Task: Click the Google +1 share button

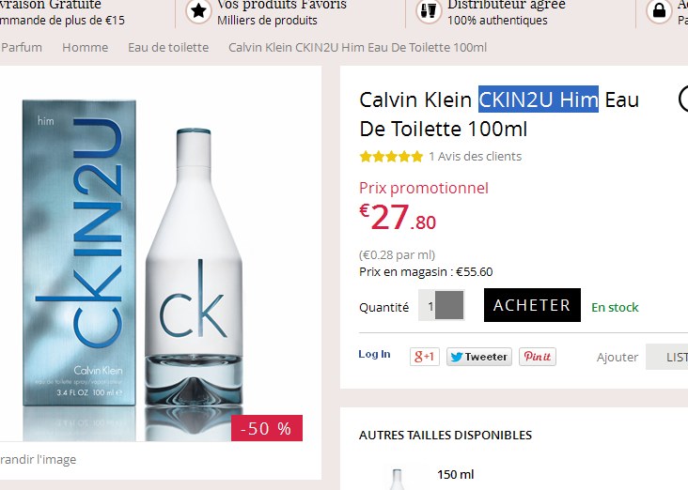Action: (x=424, y=357)
